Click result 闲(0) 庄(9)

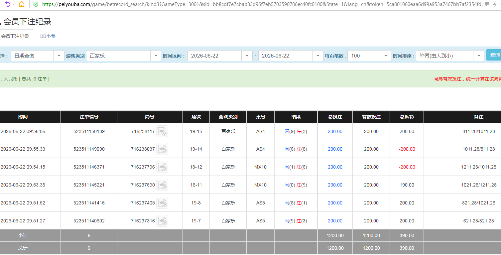click(296, 185)
